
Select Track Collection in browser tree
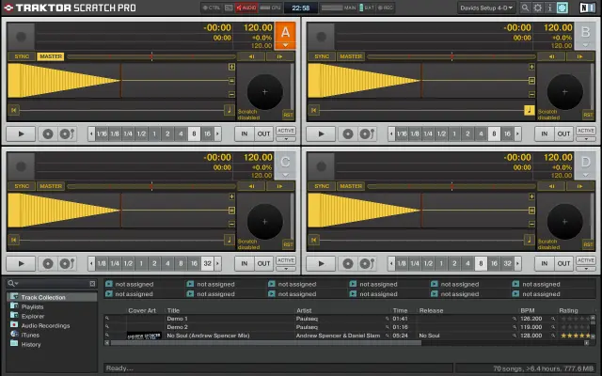[44, 297]
